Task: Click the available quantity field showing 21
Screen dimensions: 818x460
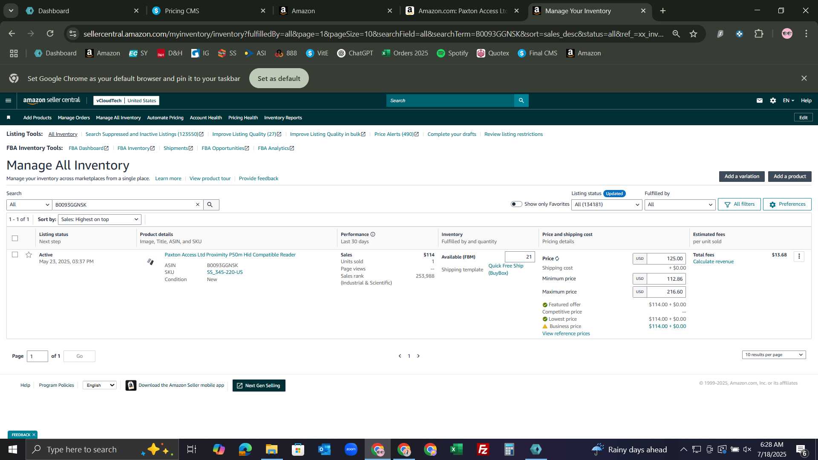Action: pyautogui.click(x=520, y=257)
